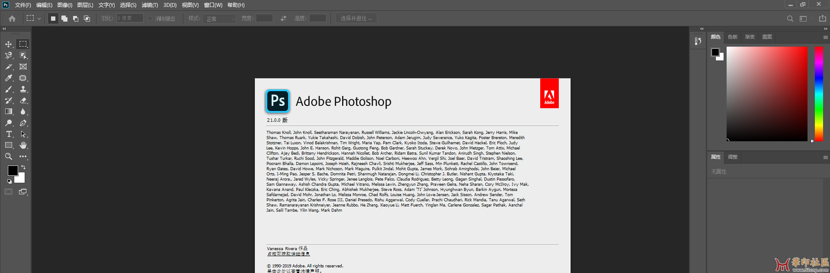Open the search magnifier in the options bar

click(790, 19)
